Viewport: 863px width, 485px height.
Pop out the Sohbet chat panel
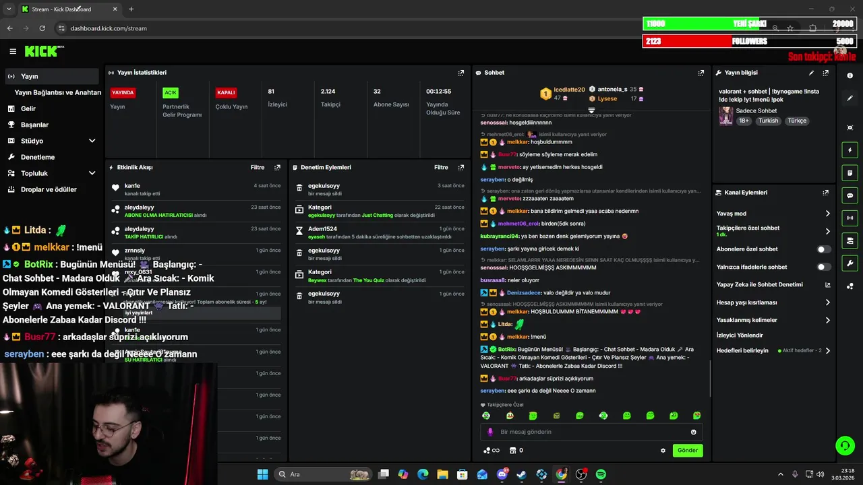pos(701,73)
